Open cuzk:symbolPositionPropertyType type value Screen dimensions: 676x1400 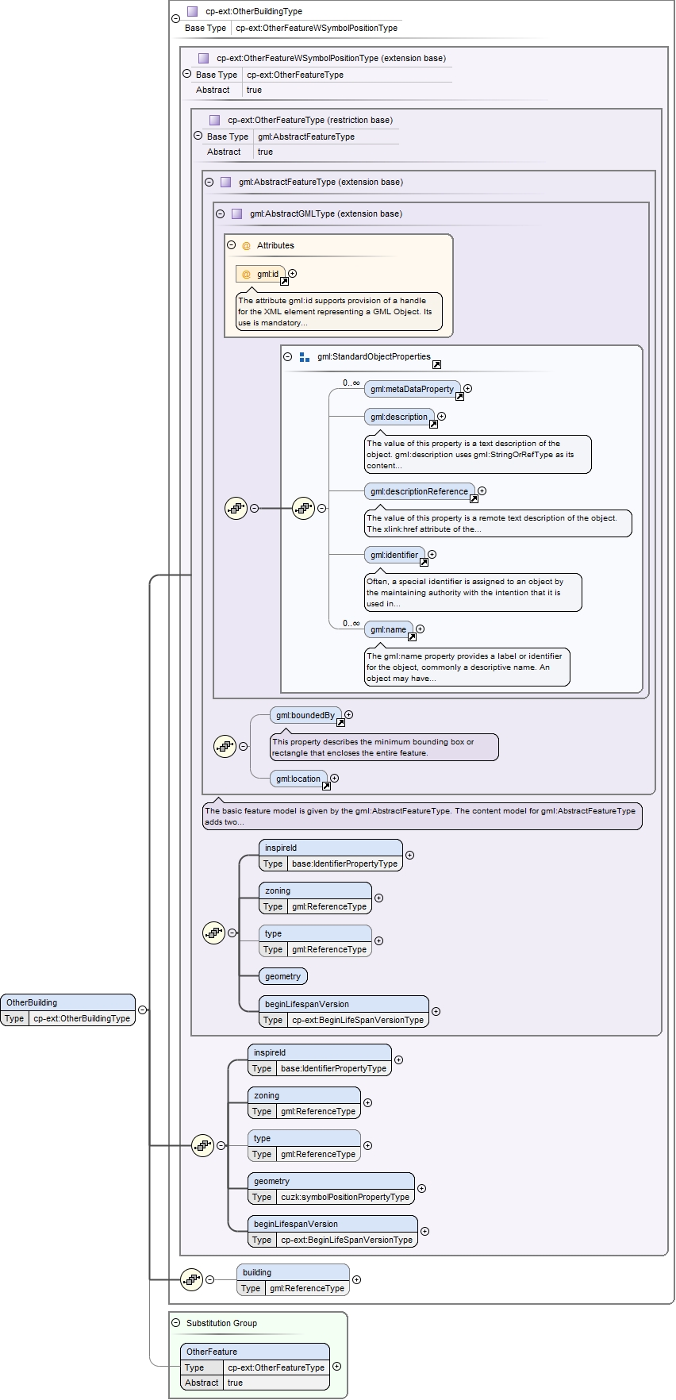pos(345,1197)
